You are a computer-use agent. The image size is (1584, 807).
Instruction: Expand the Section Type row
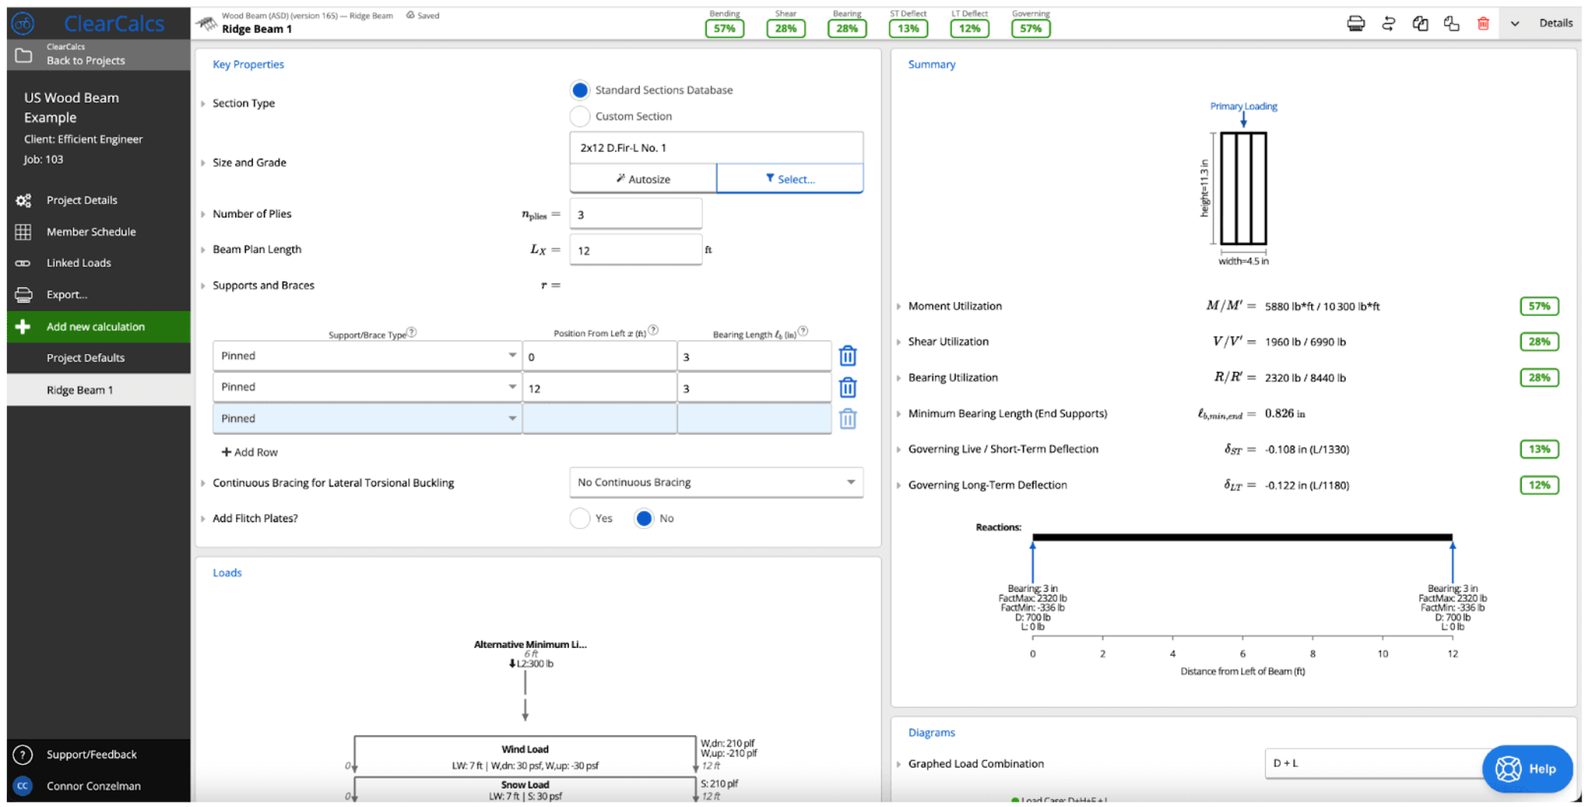coord(203,104)
